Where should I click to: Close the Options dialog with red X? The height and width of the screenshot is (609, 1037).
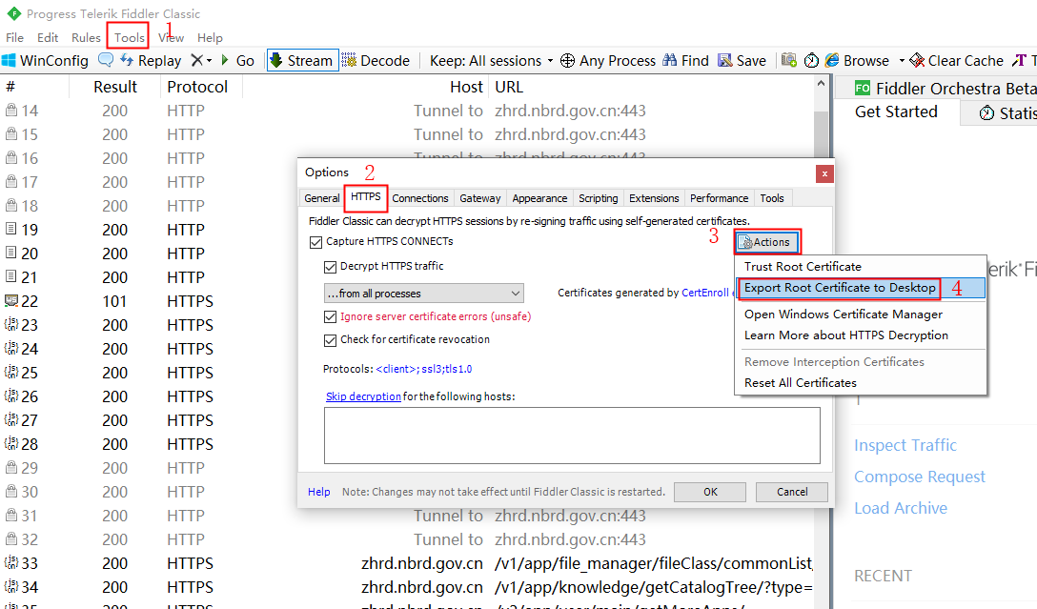[x=824, y=173]
